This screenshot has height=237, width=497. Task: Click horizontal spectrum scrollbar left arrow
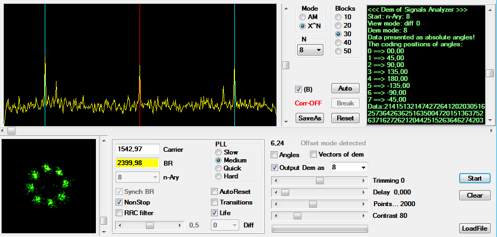[3, 130]
